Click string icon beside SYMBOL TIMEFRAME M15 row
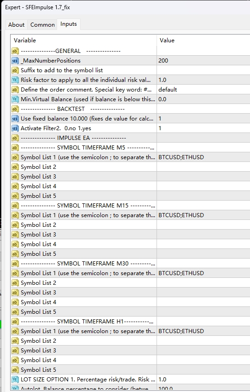Viewport: 250px width, 392px height. pyautogui.click(x=15, y=206)
